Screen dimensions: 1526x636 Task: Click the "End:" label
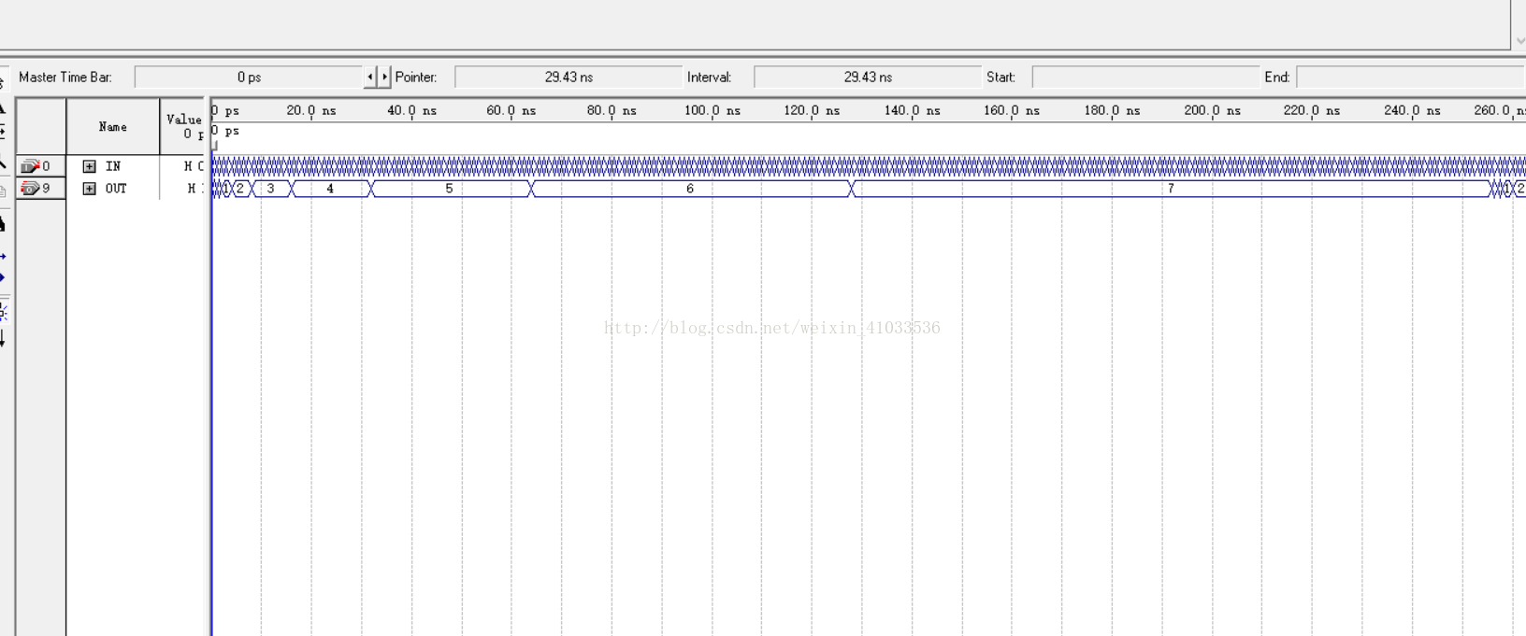[x=1277, y=78]
